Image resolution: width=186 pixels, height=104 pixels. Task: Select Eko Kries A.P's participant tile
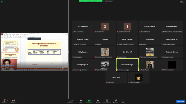(x=127, y=52)
